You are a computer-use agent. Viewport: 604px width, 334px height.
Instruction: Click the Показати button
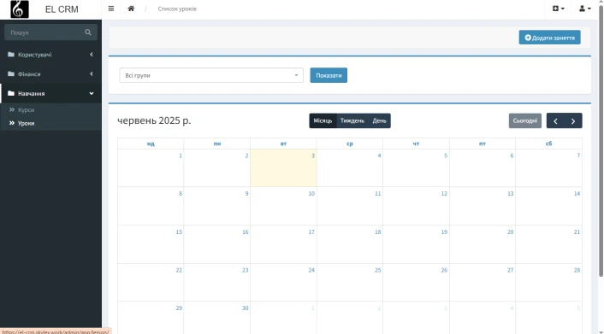coord(329,75)
